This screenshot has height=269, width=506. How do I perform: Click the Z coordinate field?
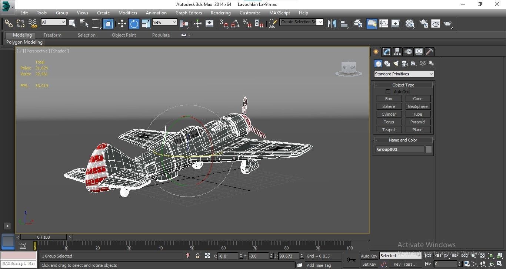pos(288,256)
